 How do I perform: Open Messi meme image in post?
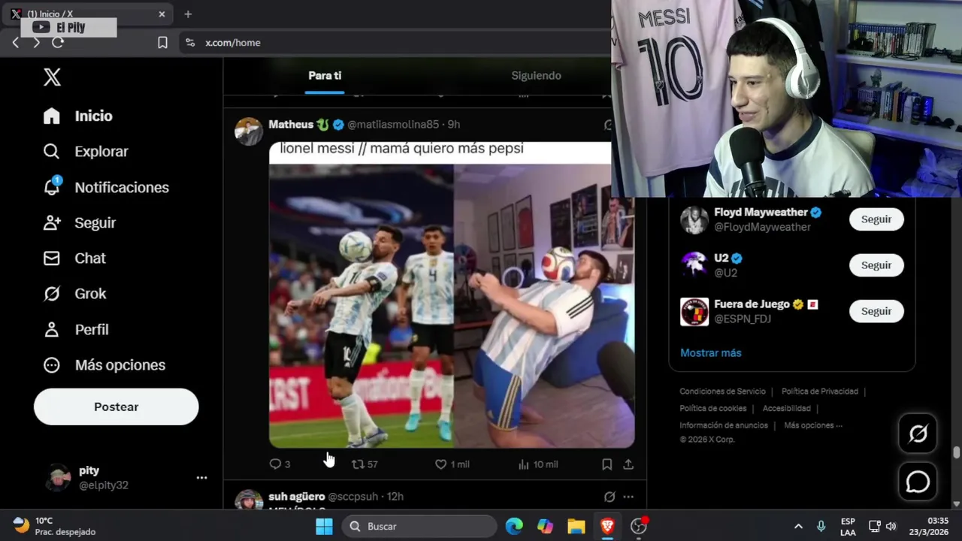452,295
